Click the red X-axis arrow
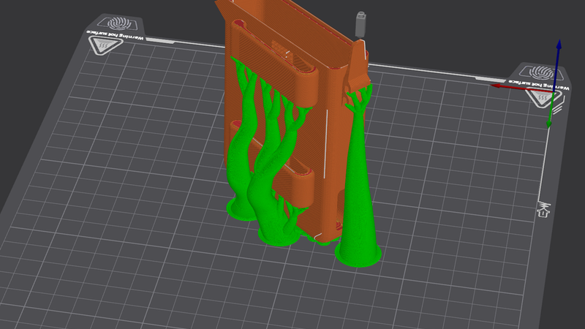This screenshot has width=585, height=329. coord(522,88)
